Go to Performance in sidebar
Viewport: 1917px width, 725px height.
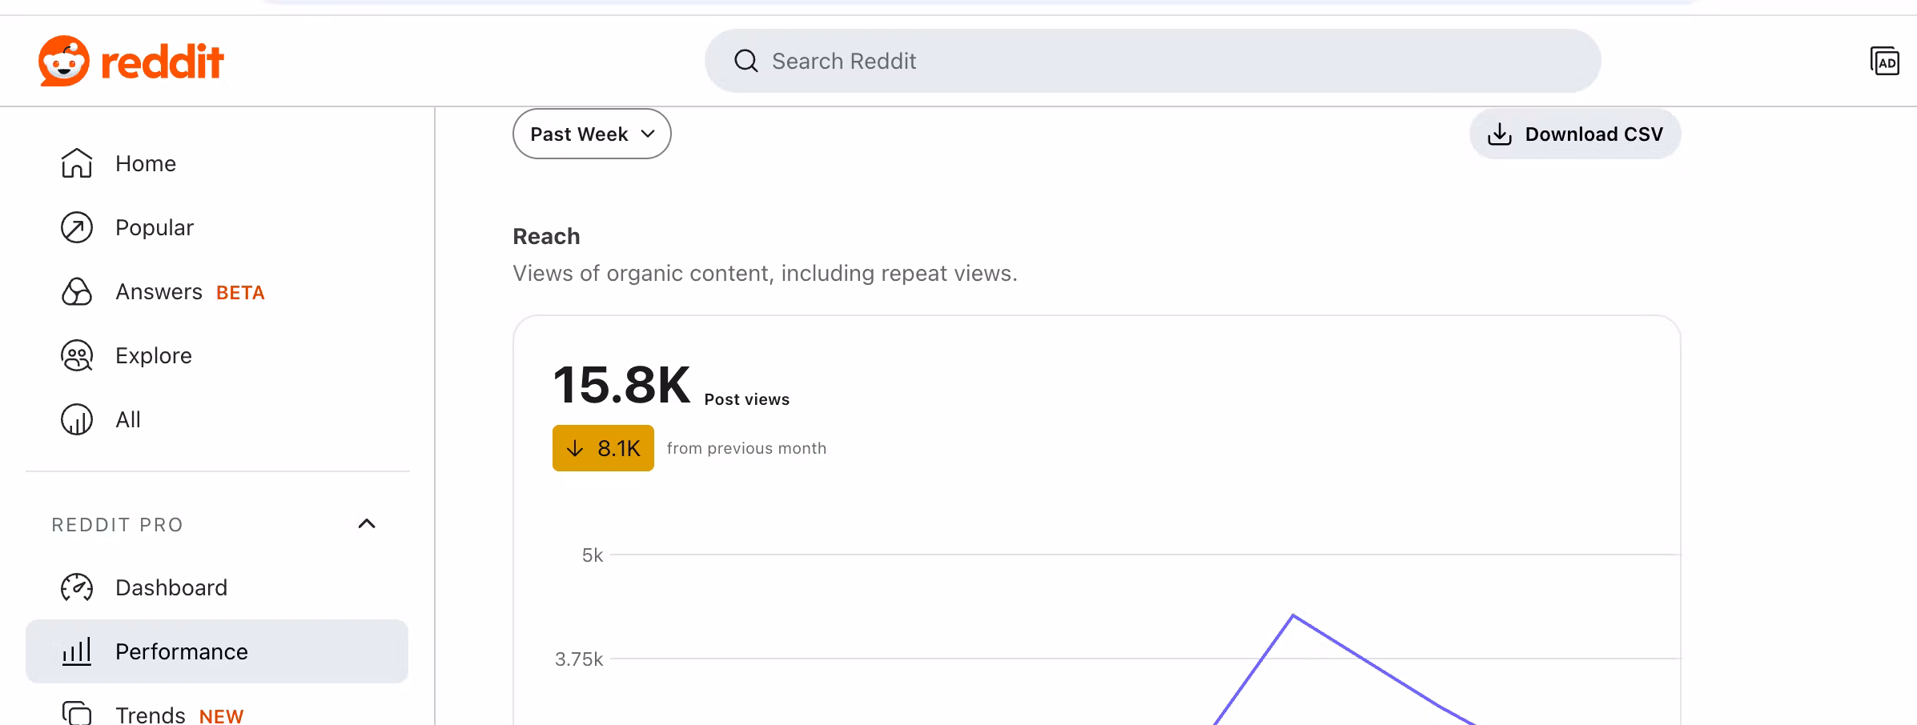(217, 651)
